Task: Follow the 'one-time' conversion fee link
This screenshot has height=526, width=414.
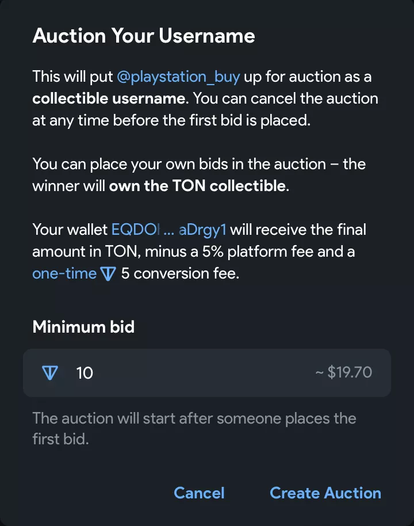Action: pyautogui.click(x=64, y=273)
